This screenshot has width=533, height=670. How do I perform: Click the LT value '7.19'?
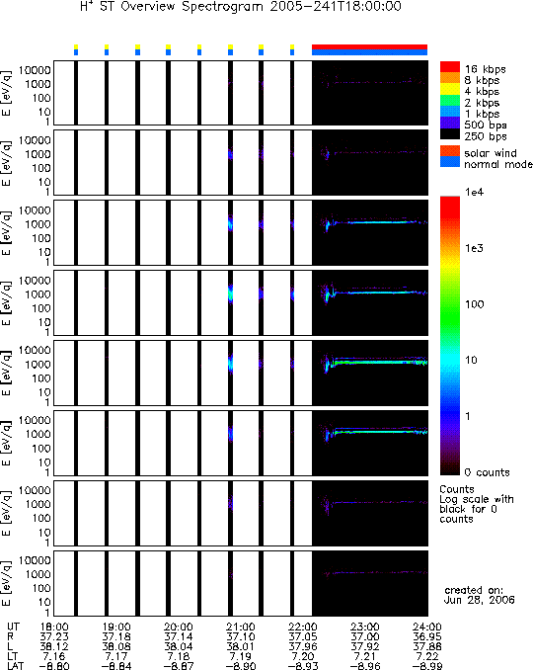(x=240, y=656)
